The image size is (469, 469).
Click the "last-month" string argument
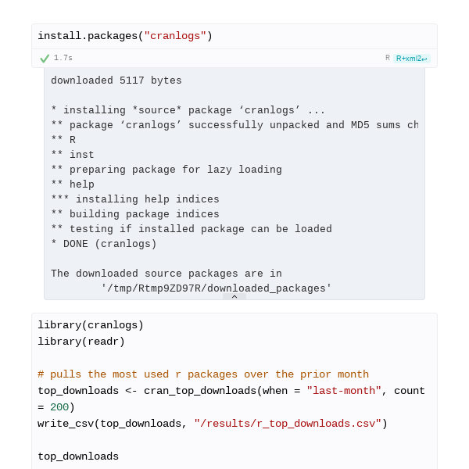click(x=344, y=391)
